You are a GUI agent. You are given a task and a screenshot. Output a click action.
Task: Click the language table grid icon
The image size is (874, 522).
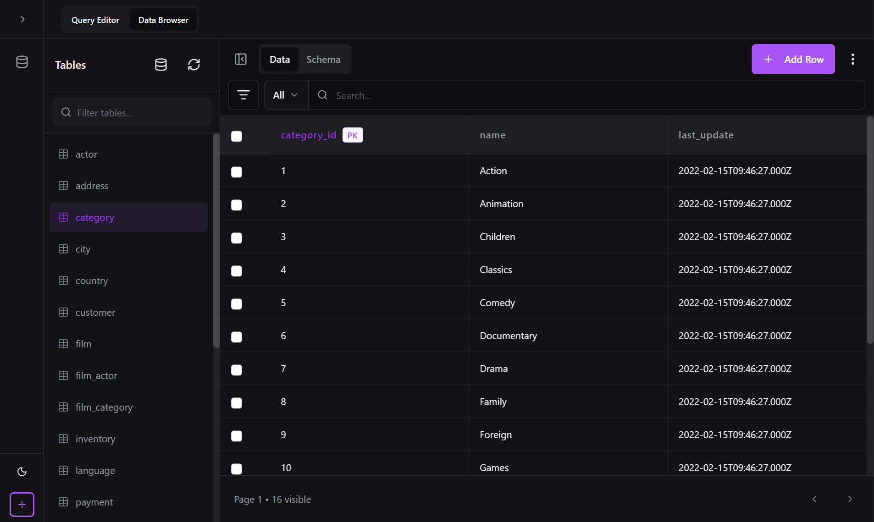tap(63, 470)
